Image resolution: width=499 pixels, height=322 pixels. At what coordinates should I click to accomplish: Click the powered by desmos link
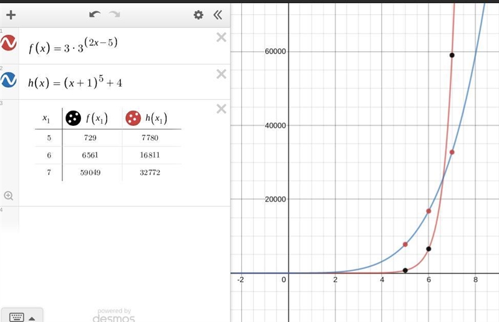click(x=114, y=315)
